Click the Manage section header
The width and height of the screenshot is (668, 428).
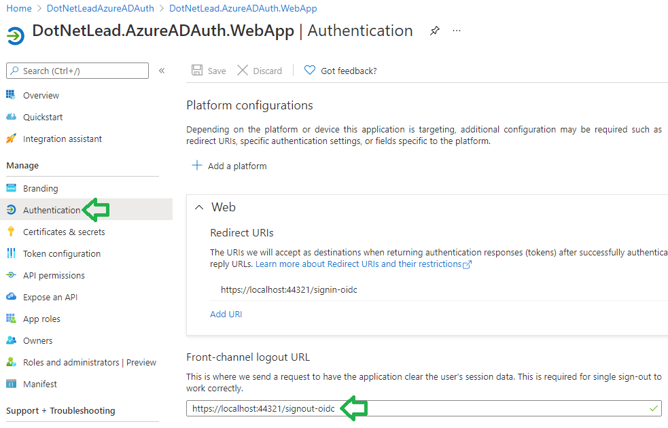(22, 165)
